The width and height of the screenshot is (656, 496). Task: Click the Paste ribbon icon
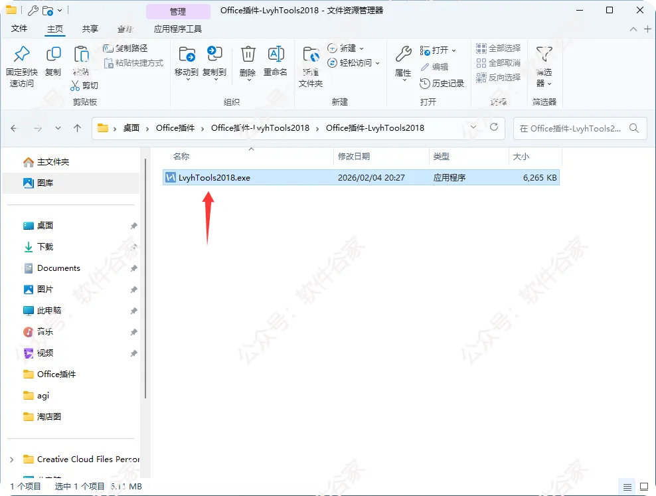tap(81, 60)
